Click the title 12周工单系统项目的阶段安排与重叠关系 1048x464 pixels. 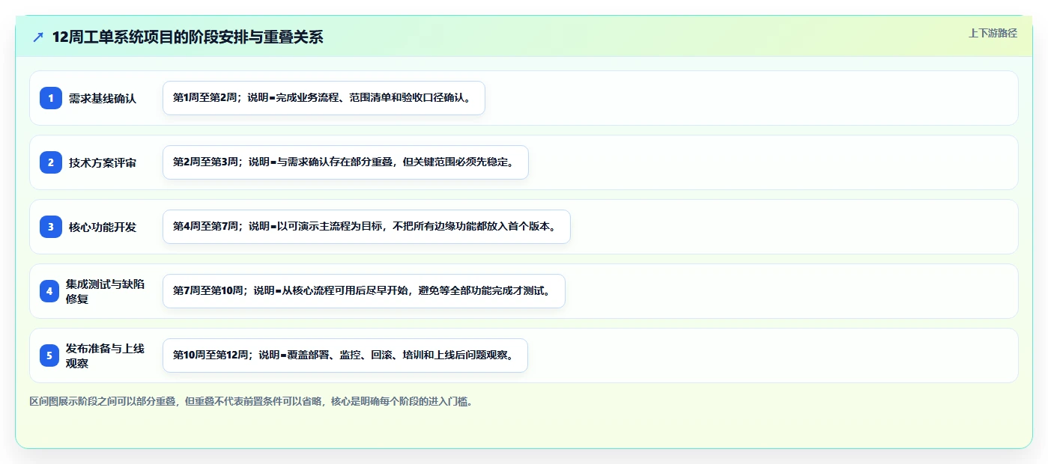tap(187, 37)
